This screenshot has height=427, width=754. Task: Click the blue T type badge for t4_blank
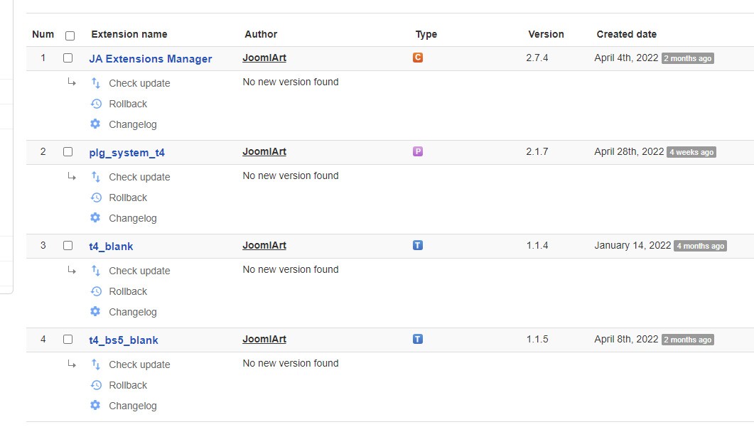click(x=418, y=245)
